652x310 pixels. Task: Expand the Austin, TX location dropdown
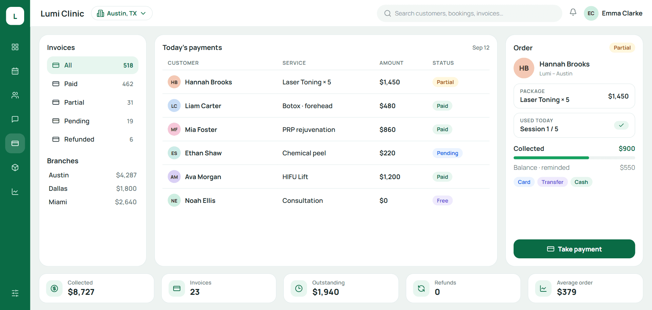(x=122, y=13)
